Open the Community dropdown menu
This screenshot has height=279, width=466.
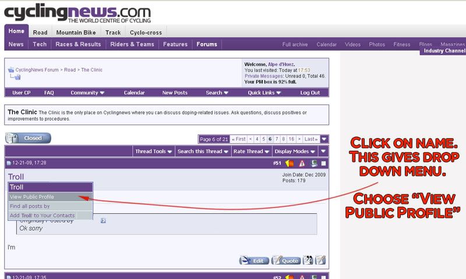click(x=87, y=93)
